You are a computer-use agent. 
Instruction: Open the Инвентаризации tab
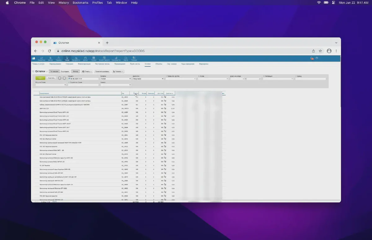[84, 64]
